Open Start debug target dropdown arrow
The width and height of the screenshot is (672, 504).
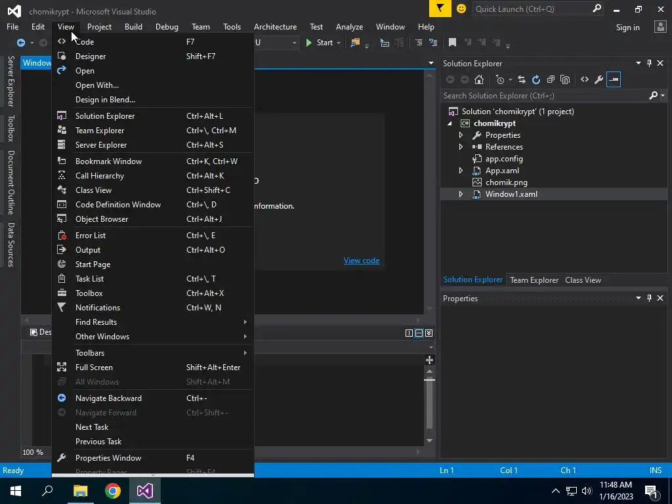click(x=339, y=43)
